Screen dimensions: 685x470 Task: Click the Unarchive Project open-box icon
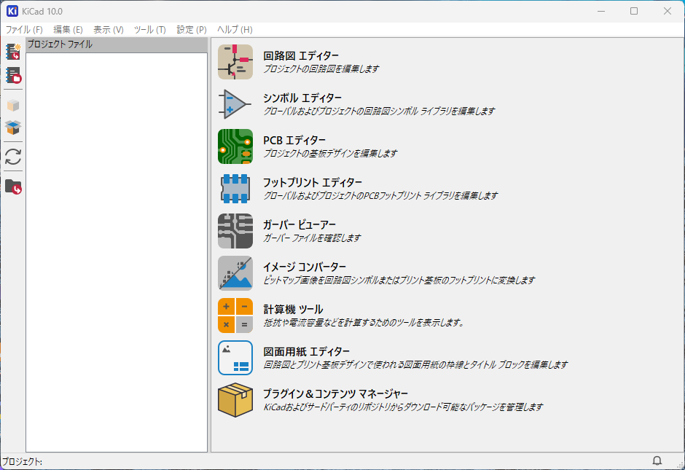click(x=13, y=128)
